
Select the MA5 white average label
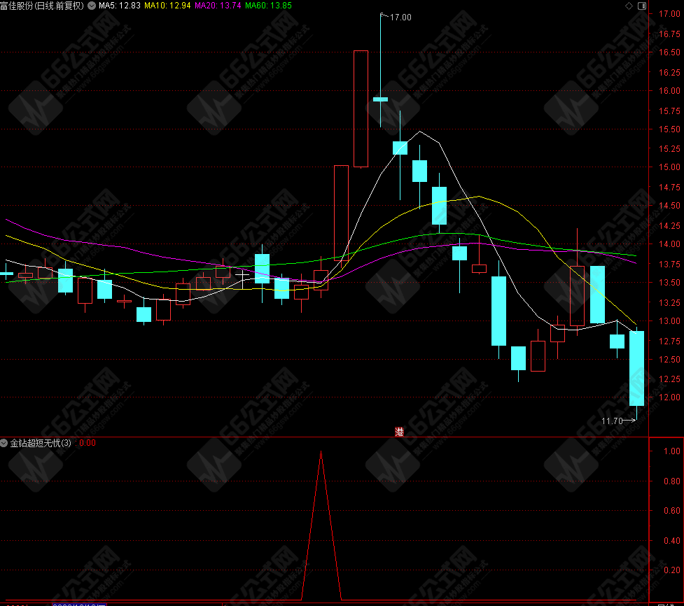tap(120, 6)
